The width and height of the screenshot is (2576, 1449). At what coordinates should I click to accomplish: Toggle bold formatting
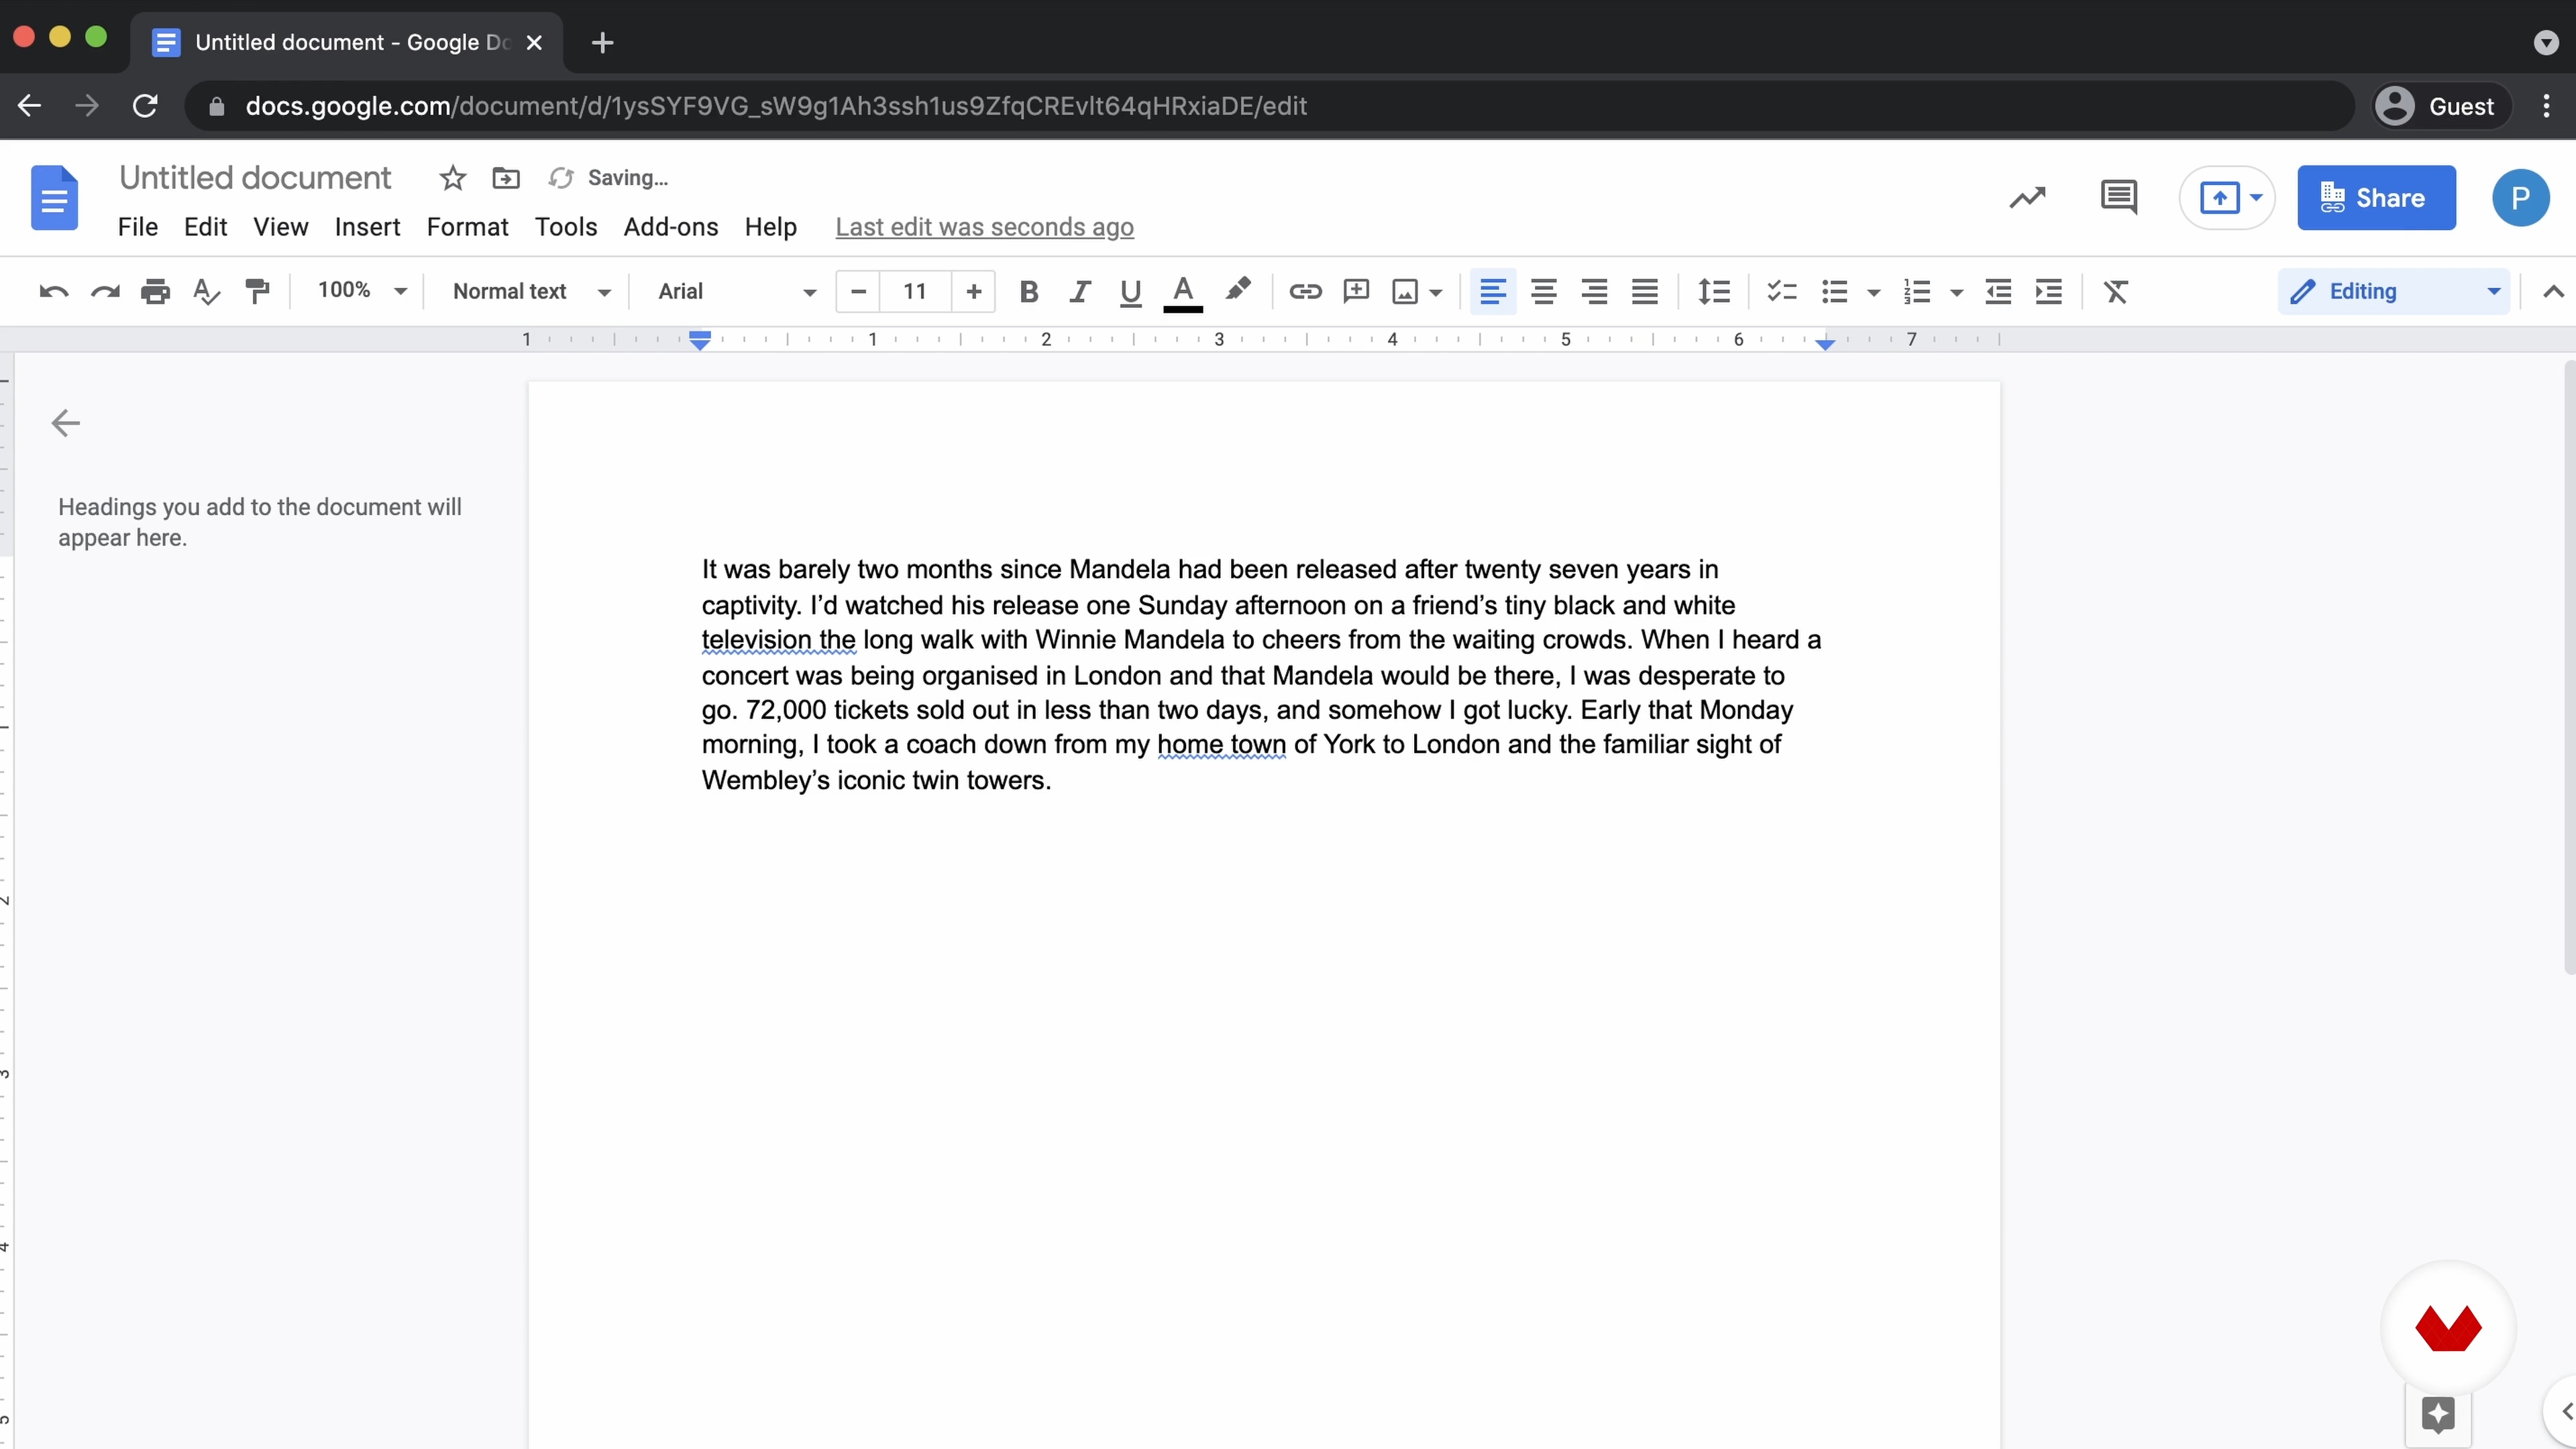[x=1028, y=291]
